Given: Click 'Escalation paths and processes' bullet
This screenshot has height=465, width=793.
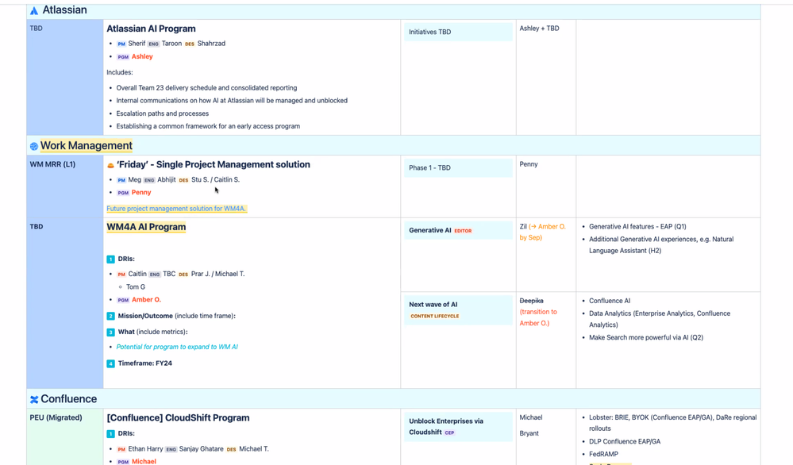Looking at the screenshot, I should tap(163, 113).
